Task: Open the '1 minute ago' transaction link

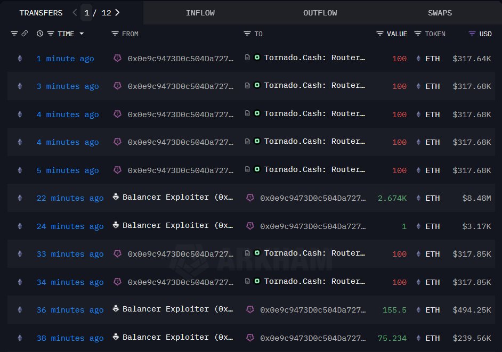Action: (66, 59)
